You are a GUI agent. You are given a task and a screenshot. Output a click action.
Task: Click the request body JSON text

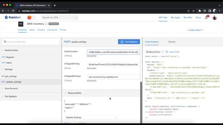click(78, 106)
